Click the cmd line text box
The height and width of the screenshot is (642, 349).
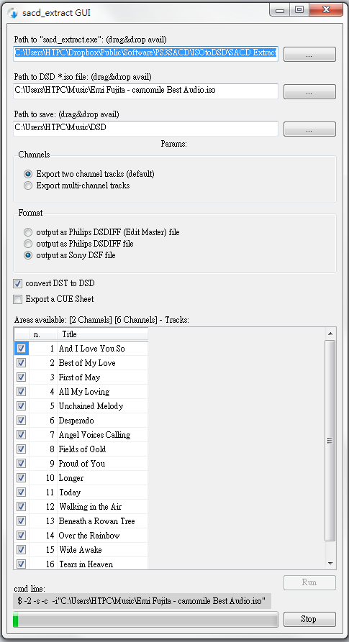[x=142, y=602]
